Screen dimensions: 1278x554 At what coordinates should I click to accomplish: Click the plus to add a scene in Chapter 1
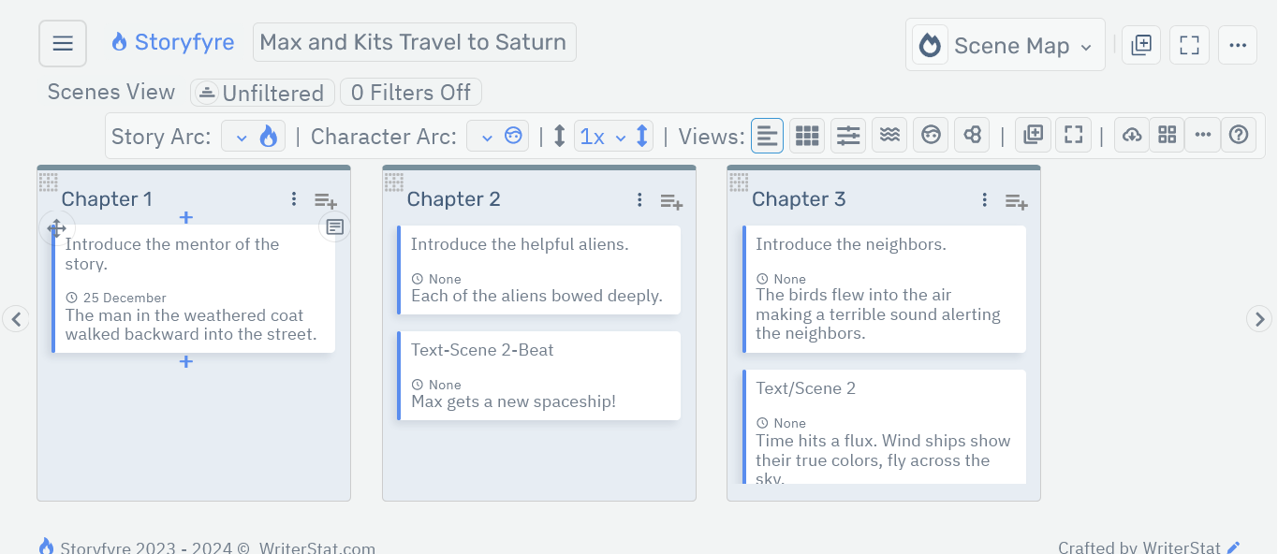coord(185,217)
